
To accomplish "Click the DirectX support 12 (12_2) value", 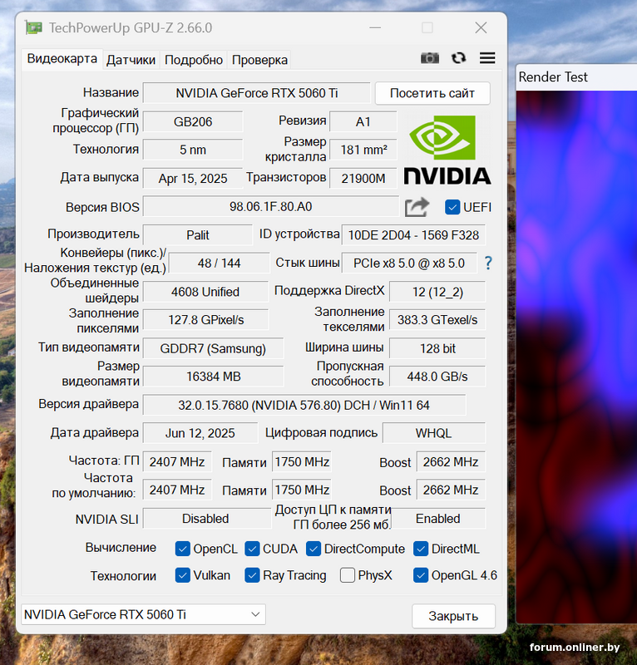I will (x=437, y=292).
